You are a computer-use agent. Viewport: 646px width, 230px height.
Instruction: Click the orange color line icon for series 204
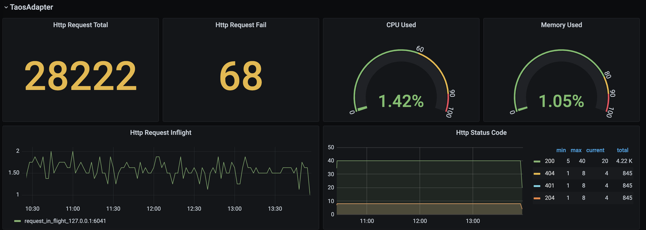[x=537, y=198]
